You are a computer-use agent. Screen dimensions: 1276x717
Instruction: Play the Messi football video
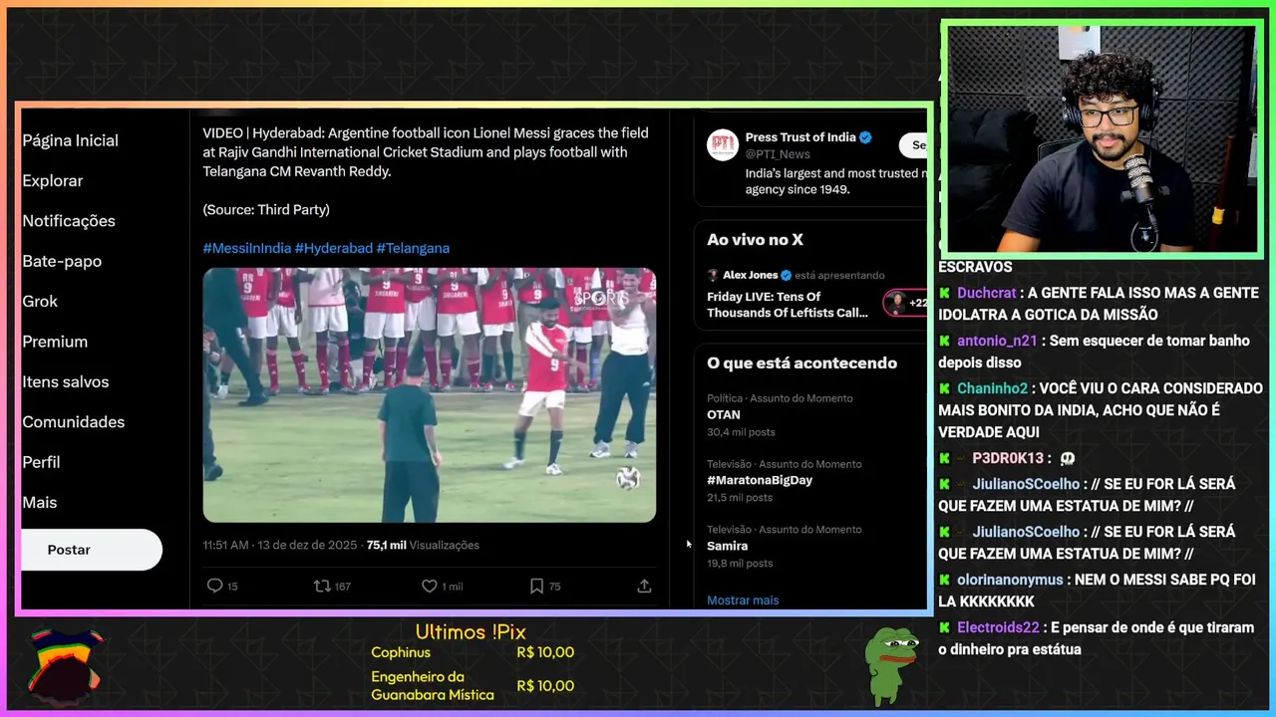(x=430, y=394)
